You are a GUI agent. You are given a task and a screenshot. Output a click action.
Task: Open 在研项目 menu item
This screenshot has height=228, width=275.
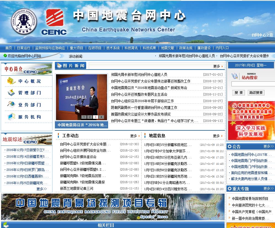95,48
